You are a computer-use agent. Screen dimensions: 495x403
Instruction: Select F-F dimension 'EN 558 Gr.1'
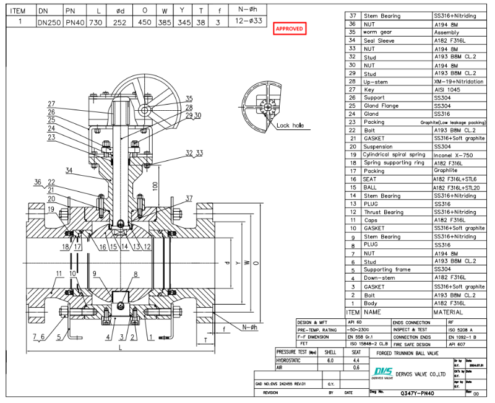(x=359, y=337)
